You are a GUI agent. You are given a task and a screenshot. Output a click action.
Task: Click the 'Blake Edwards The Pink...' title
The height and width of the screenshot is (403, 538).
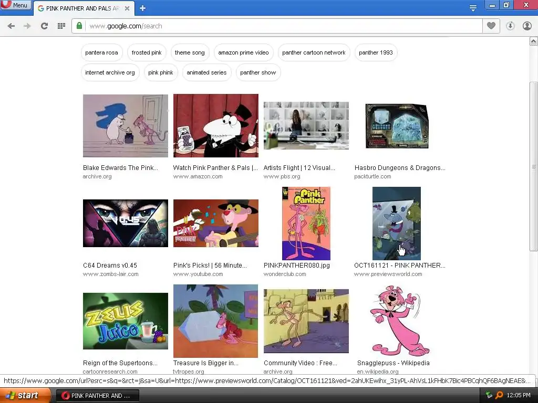(x=120, y=167)
